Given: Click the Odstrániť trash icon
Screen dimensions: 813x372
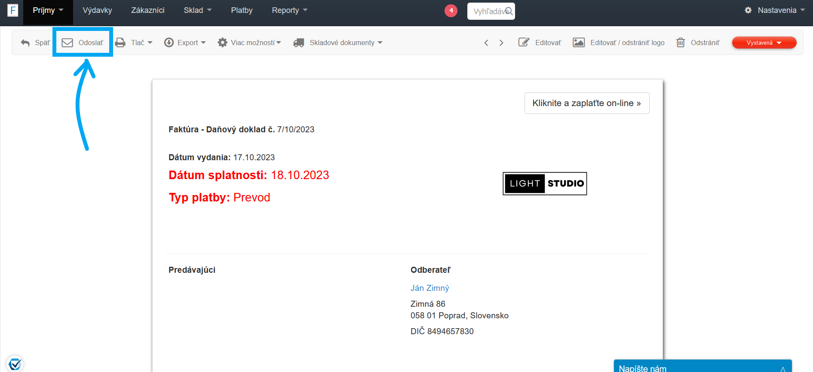Looking at the screenshot, I should (681, 43).
